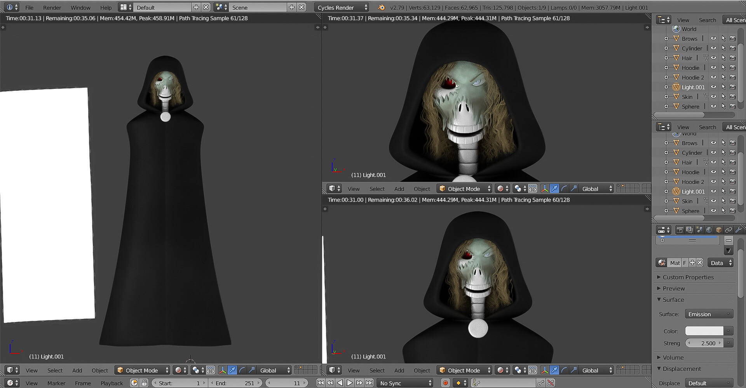Open Cycles Render engine dropdown
The height and width of the screenshot is (388, 746).
[x=341, y=7]
